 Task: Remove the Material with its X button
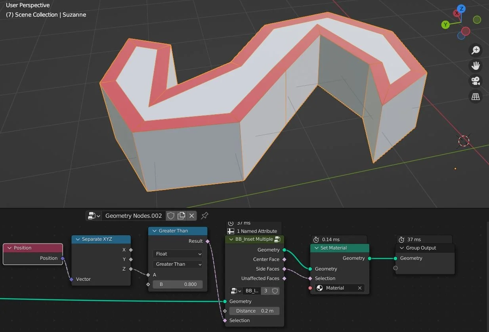(x=359, y=288)
